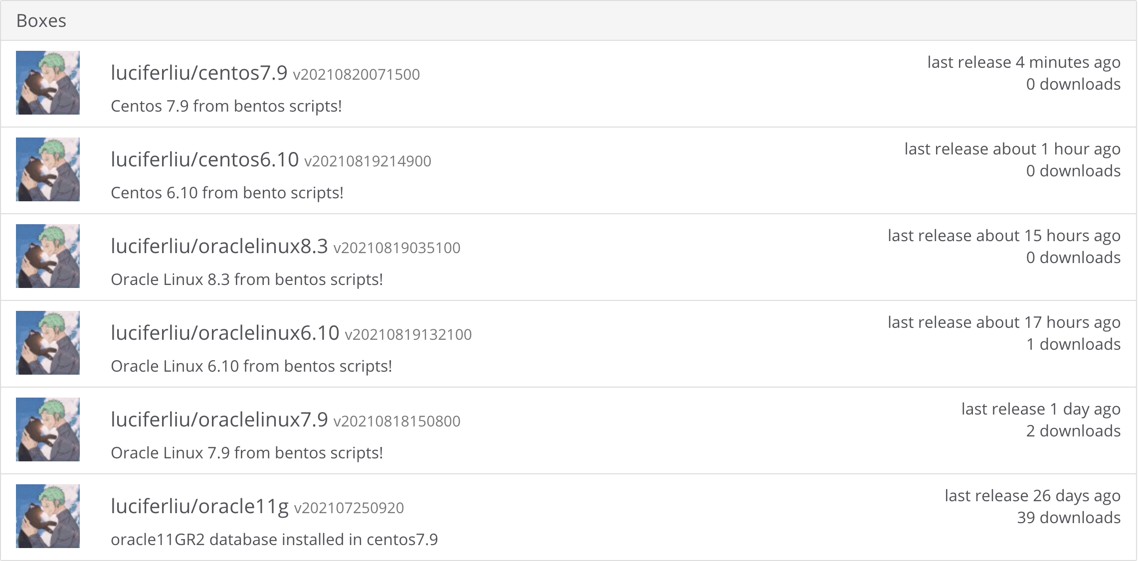Open the luciferliu/oraclelinux6.10 box link
This screenshot has width=1138, height=561.
[224, 333]
